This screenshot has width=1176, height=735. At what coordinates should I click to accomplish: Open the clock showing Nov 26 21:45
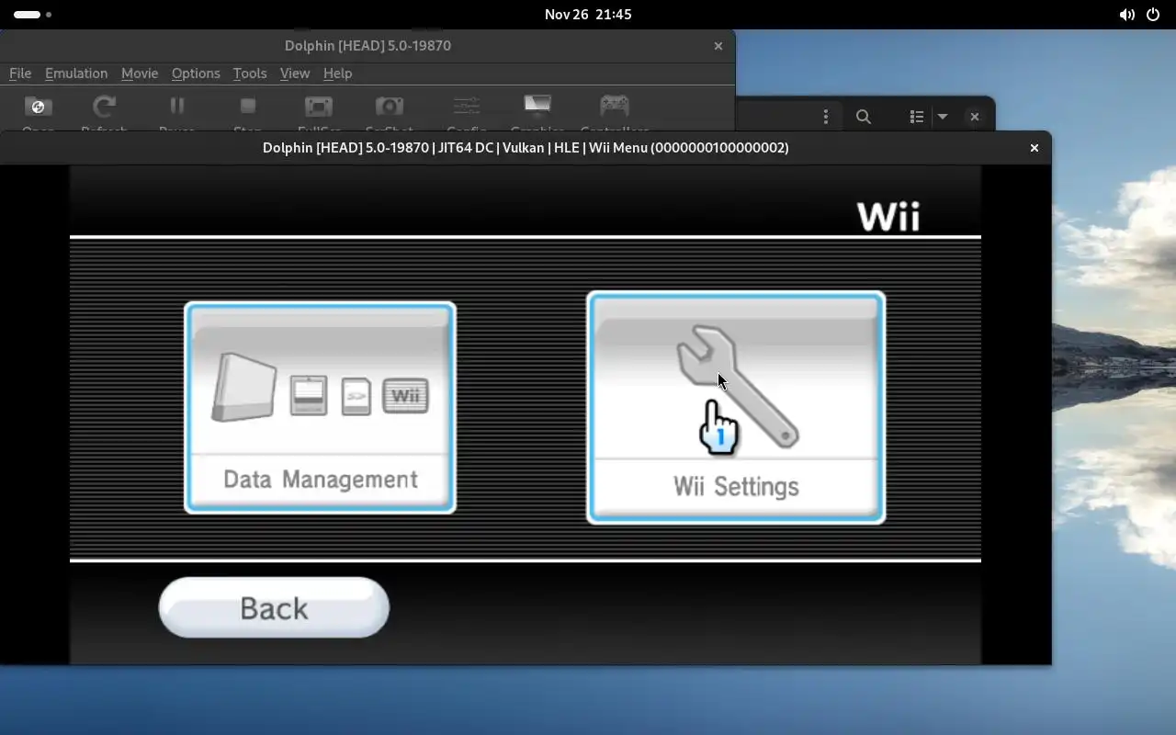point(588,15)
